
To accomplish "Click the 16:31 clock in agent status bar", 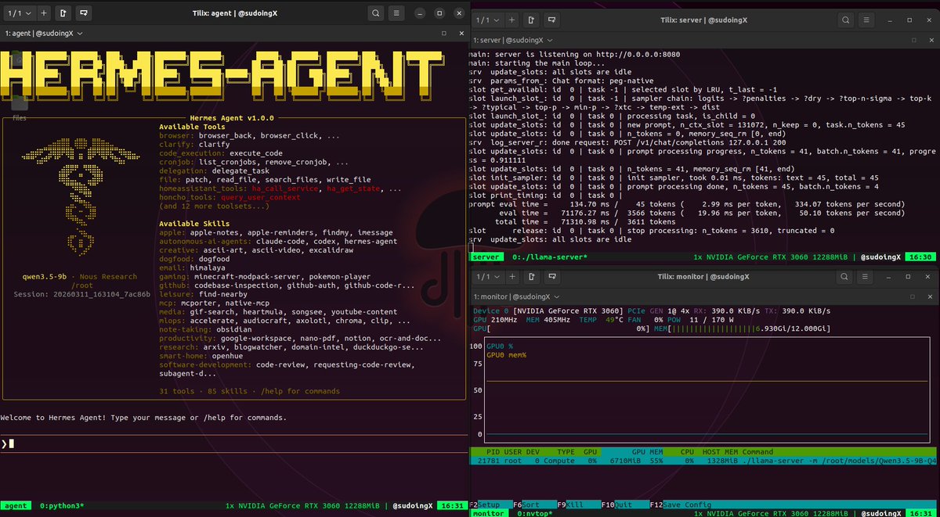I will tap(452, 506).
